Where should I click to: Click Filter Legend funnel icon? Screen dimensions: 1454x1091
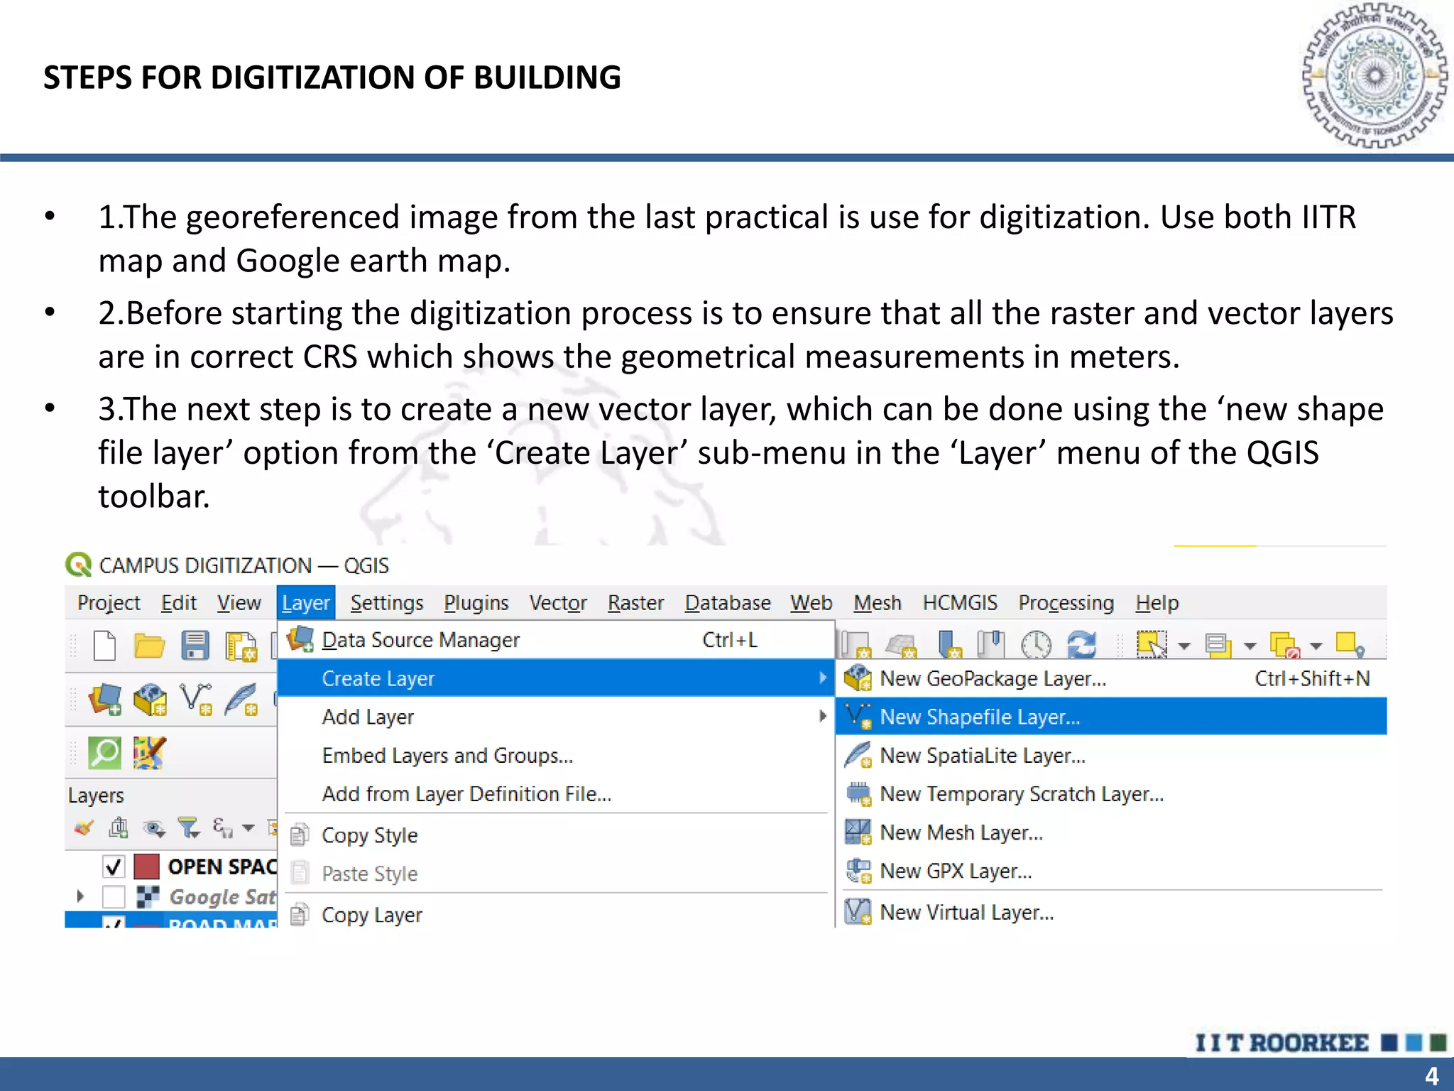[x=188, y=827]
